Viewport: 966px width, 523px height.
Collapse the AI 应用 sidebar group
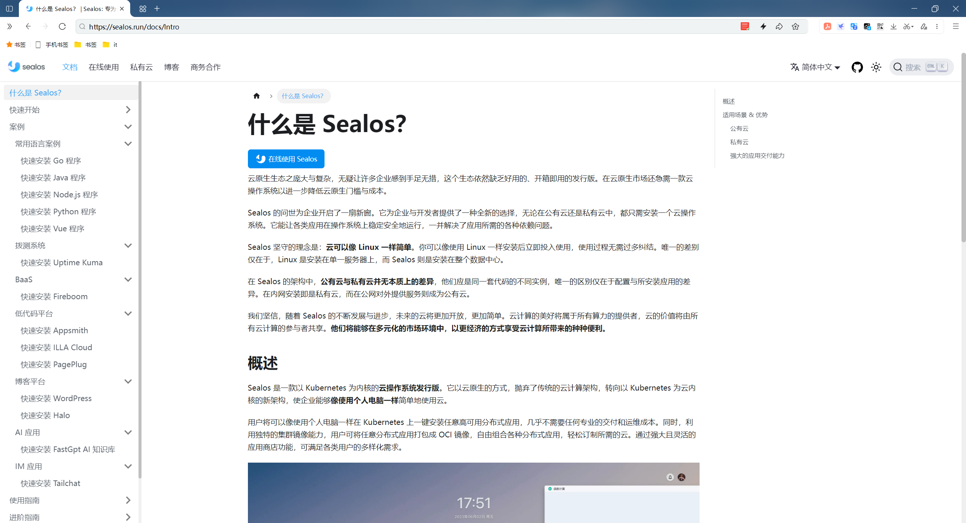pos(73,432)
